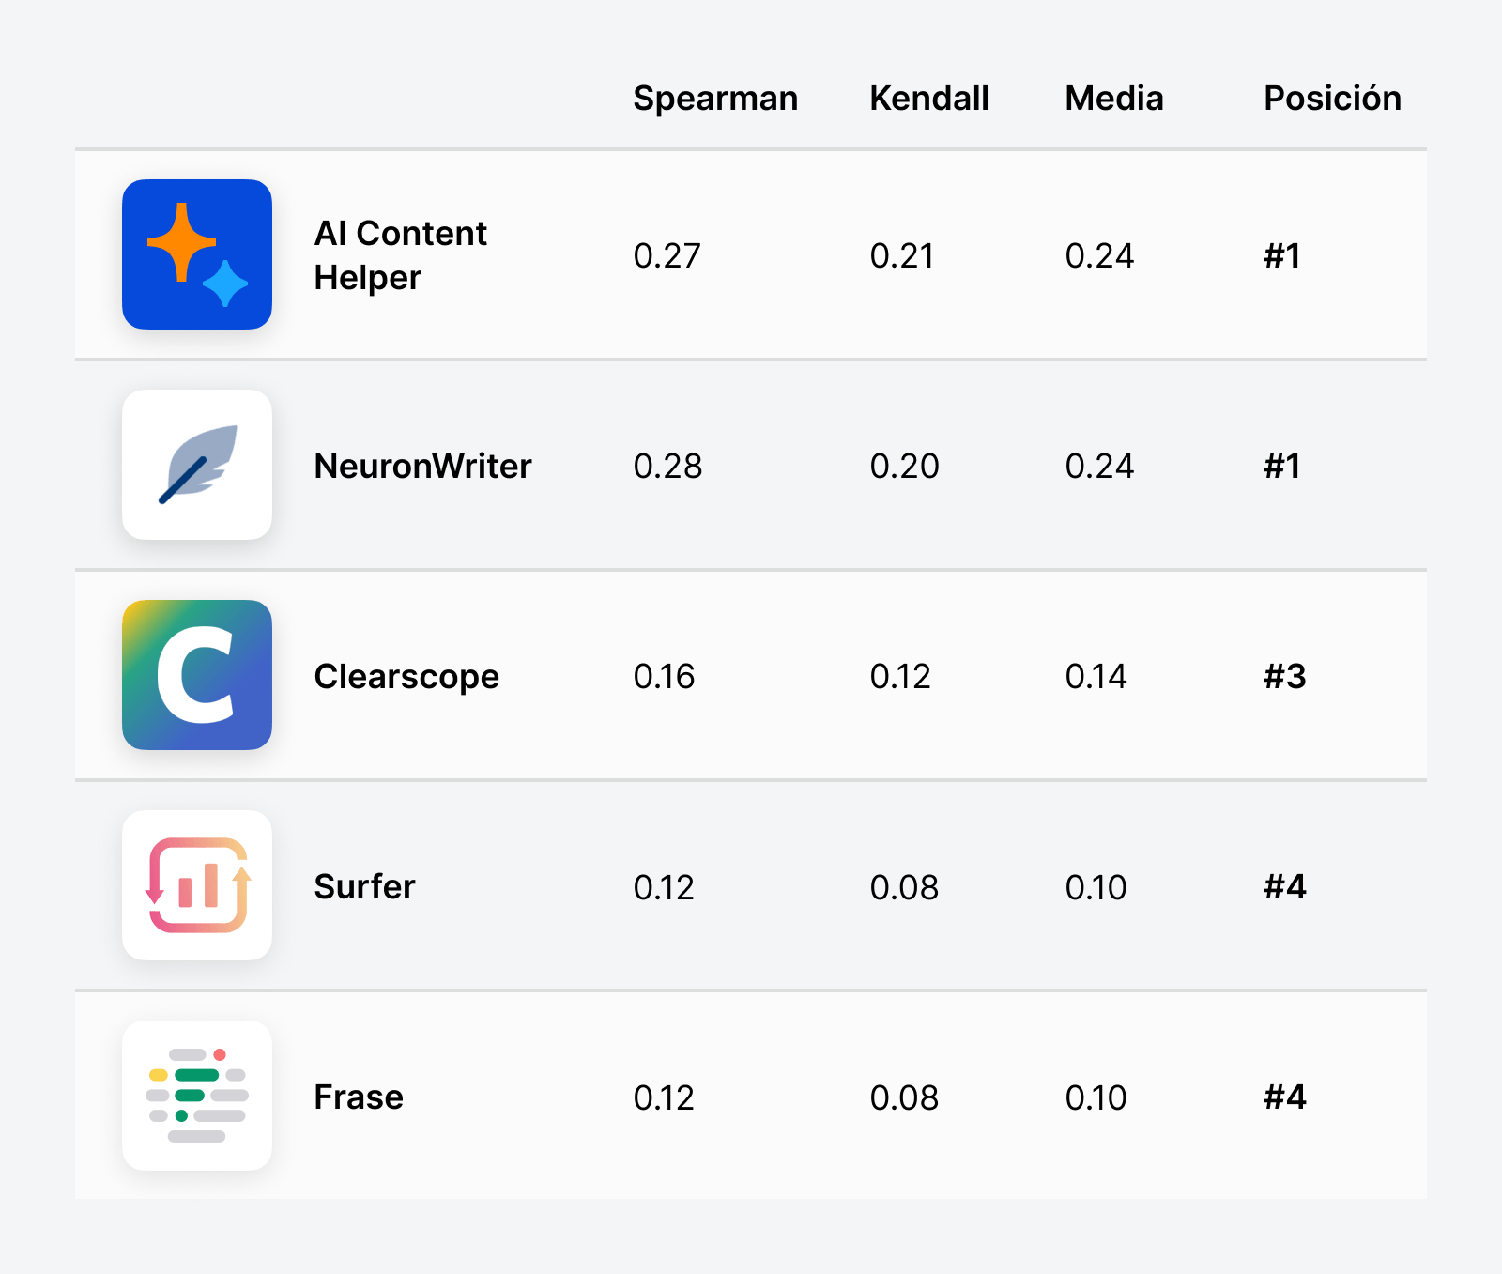Click the Clearscope C logo icon
The image size is (1502, 1274).
coord(197,675)
